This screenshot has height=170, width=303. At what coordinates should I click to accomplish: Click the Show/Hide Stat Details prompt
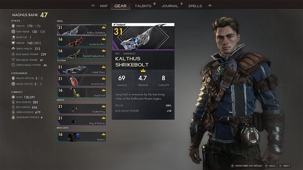click(x=246, y=166)
